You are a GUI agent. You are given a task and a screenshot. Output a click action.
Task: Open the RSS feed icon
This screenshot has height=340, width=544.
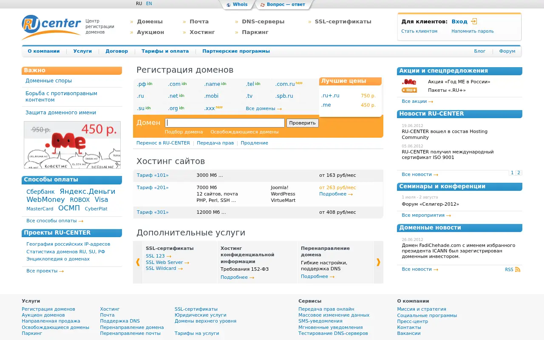[x=517, y=269]
